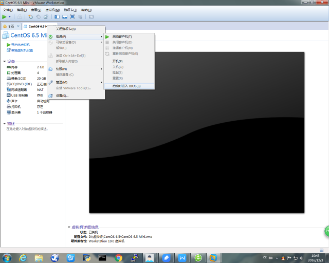This screenshot has height=263, width=329.
Task: Click the green power-on toolbar button
Action: click(4, 17)
